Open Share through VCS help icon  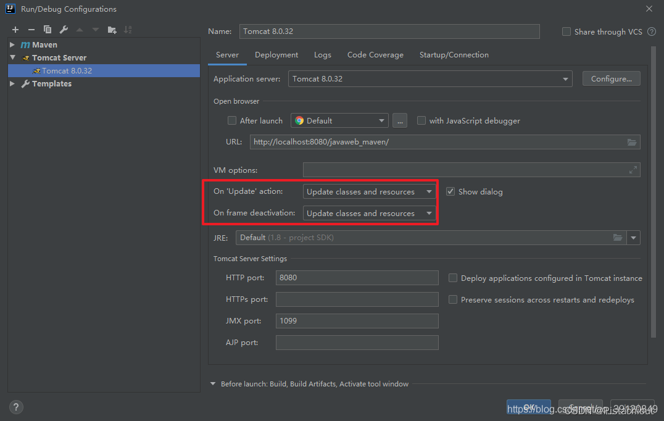click(652, 31)
